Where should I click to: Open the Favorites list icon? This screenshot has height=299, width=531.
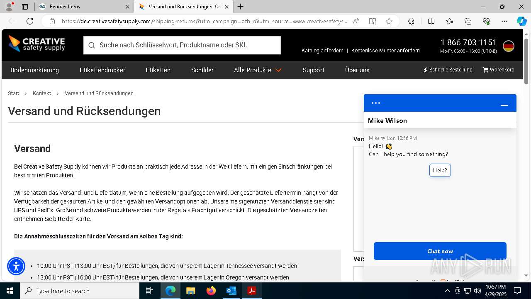[450, 21]
